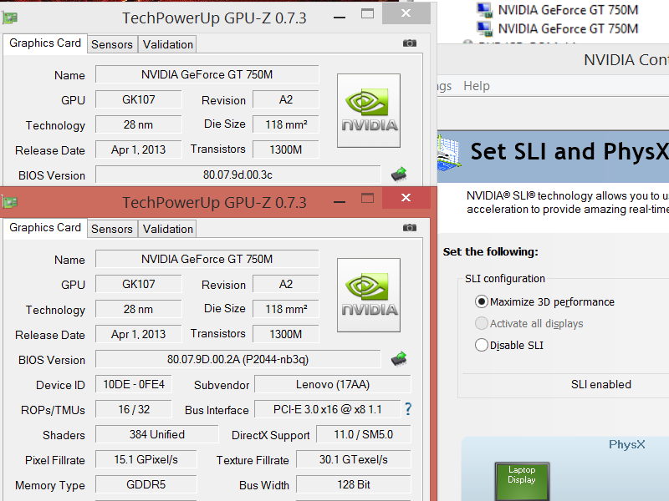Click the "SLI enabled" status text
The width and height of the screenshot is (669, 501).
[x=601, y=384]
